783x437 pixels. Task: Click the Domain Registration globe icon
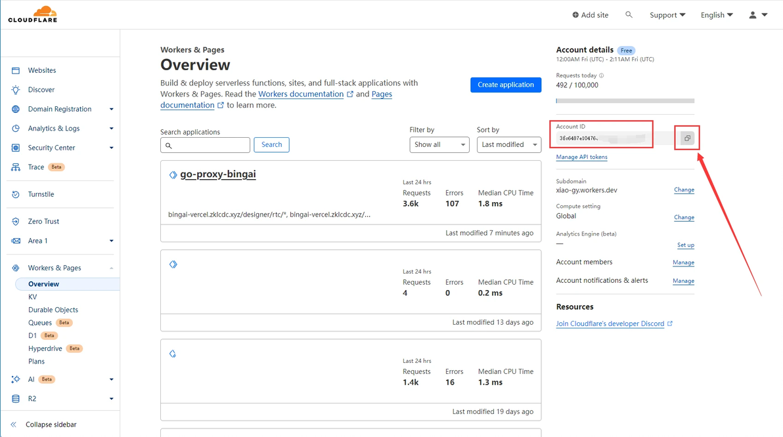16,109
